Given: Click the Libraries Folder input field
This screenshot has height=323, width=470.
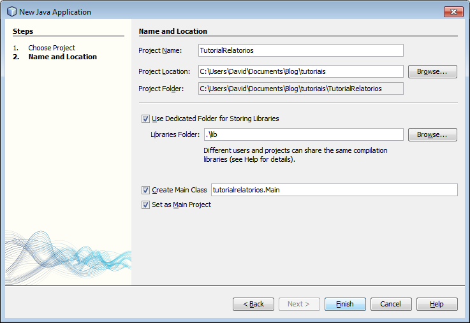Looking at the screenshot, I should (304, 134).
